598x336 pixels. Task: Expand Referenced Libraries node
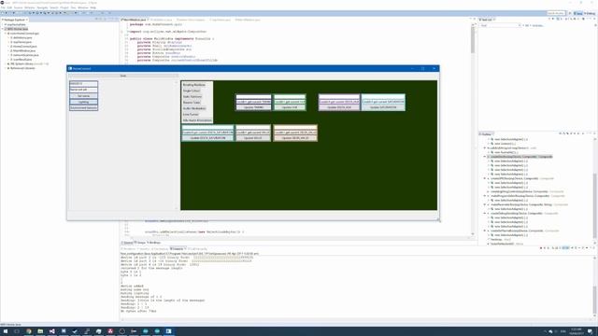6,68
